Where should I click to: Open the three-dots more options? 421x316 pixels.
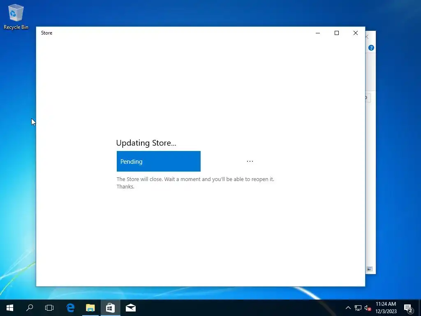point(250,161)
